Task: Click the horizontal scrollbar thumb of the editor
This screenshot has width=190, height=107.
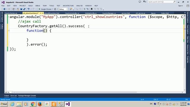Action: (x=76, y=92)
